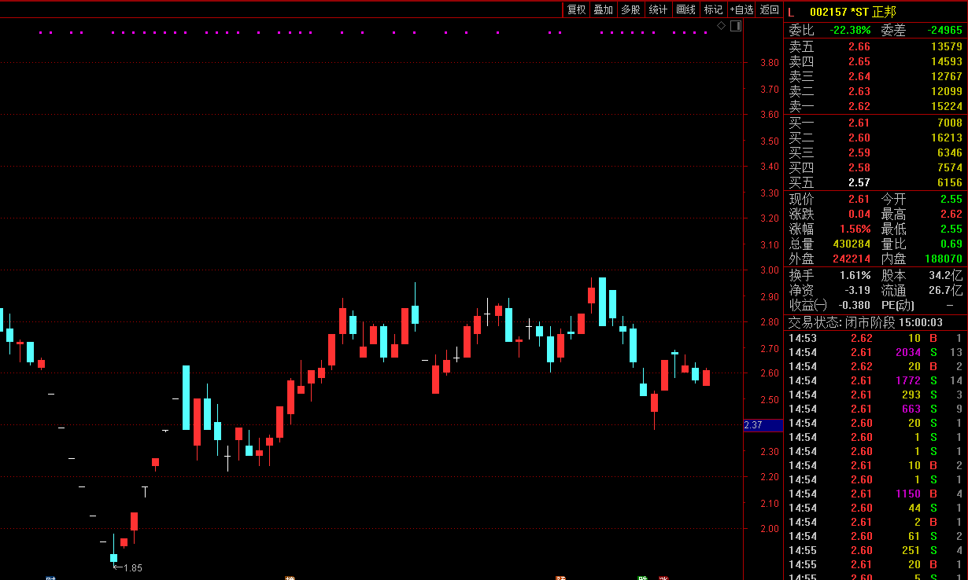Activate the 画线 drawing tool
The height and width of the screenshot is (580, 968).
[x=685, y=9]
